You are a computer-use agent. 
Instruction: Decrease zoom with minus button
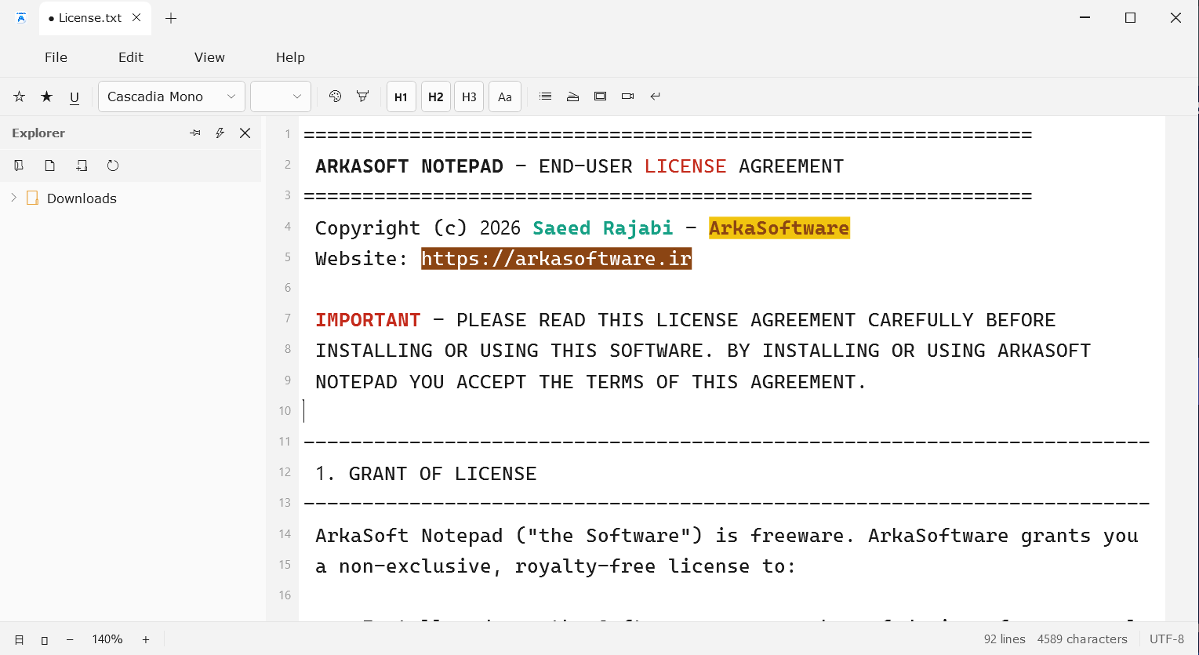[70, 640]
